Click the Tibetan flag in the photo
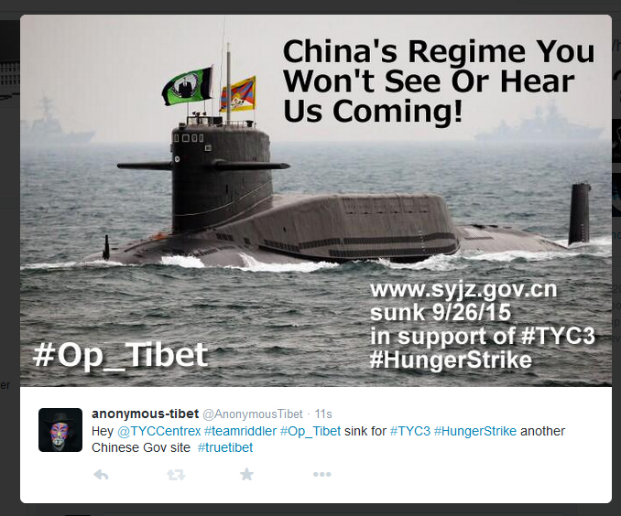 [238, 95]
